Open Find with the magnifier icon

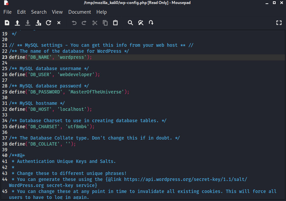pos(130,23)
